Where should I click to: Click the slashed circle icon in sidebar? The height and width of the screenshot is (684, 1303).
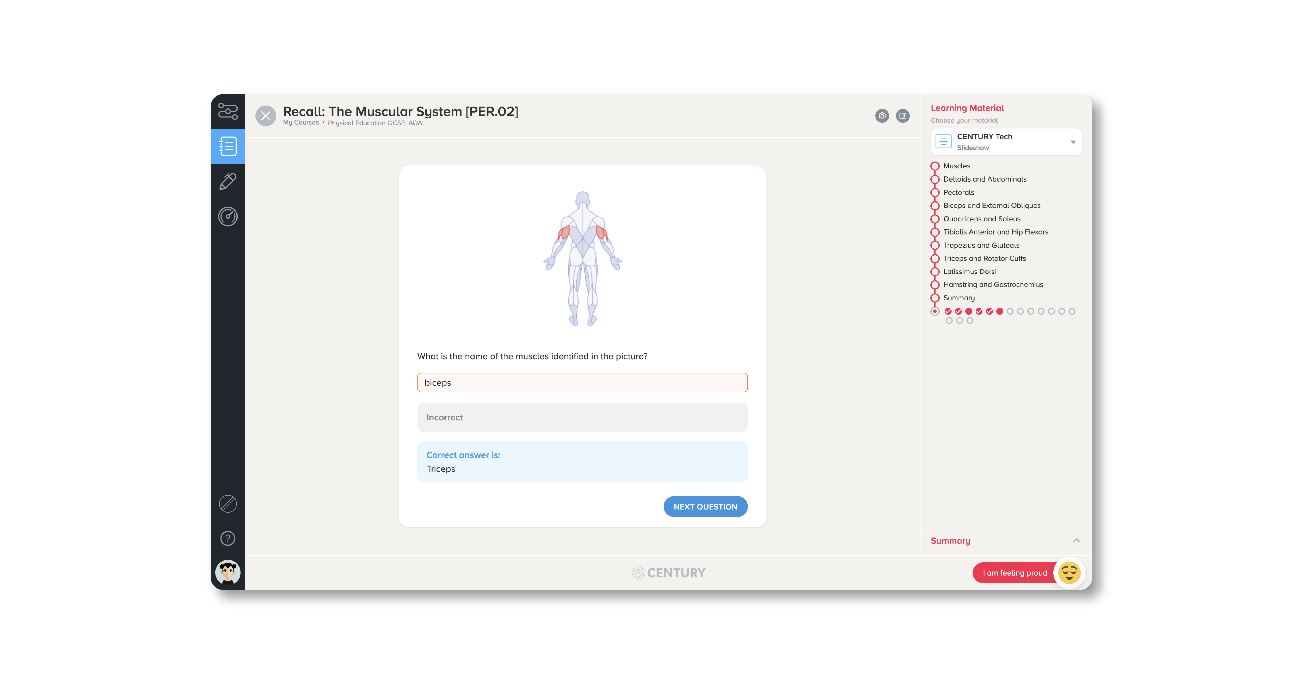point(228,503)
